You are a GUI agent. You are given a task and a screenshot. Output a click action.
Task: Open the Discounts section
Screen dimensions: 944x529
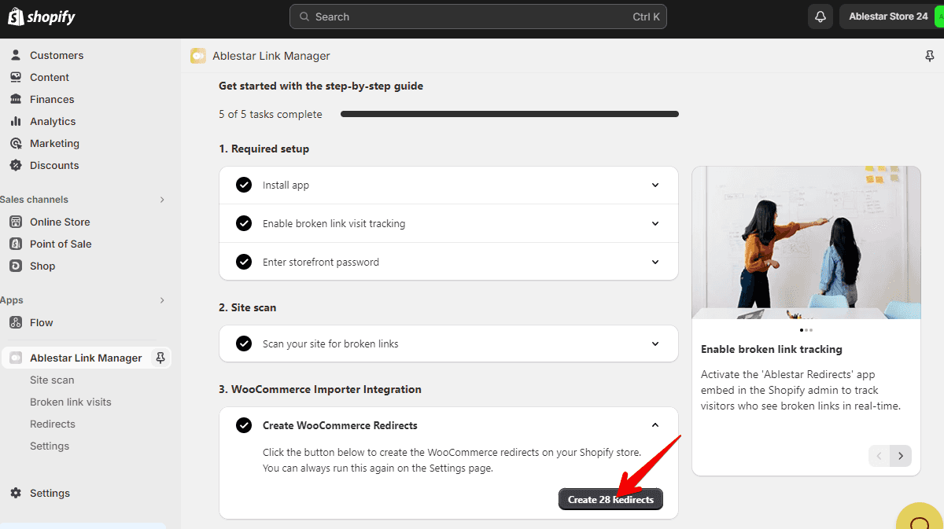54,165
